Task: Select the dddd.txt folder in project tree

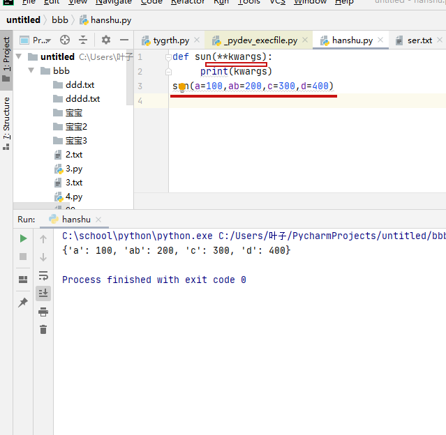Action: (x=83, y=98)
